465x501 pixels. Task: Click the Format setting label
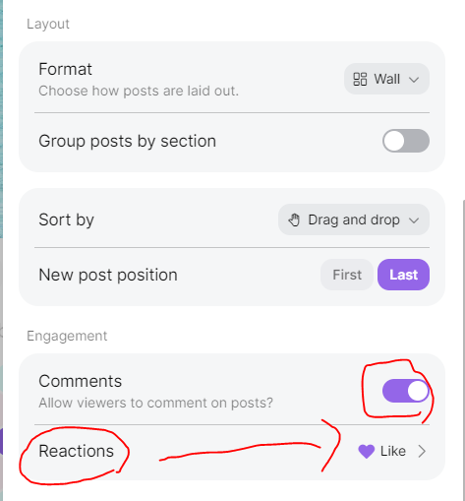(65, 69)
